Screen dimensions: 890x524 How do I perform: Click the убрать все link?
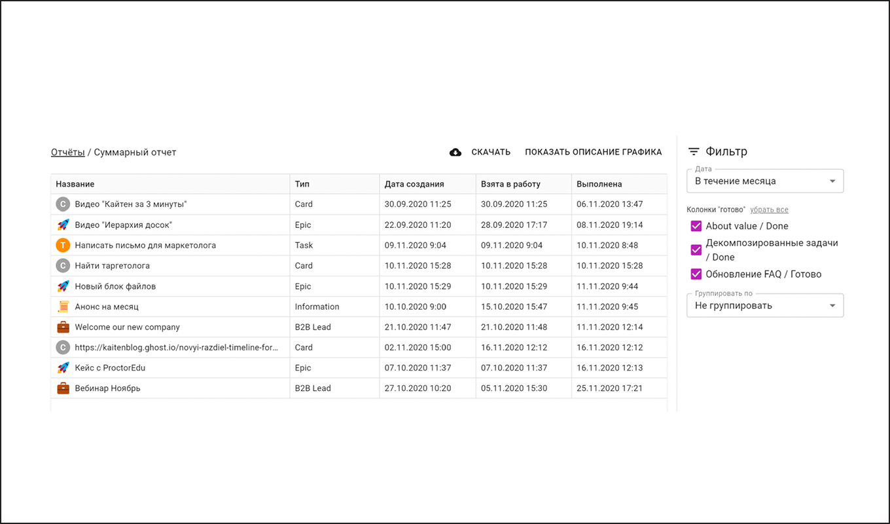pyautogui.click(x=769, y=210)
